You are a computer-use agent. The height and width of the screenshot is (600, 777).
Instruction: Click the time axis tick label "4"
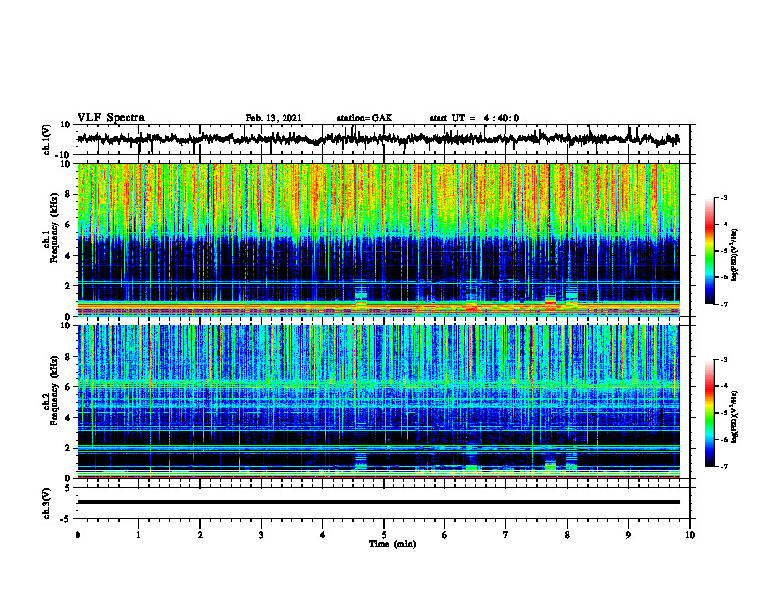pyautogui.click(x=323, y=535)
